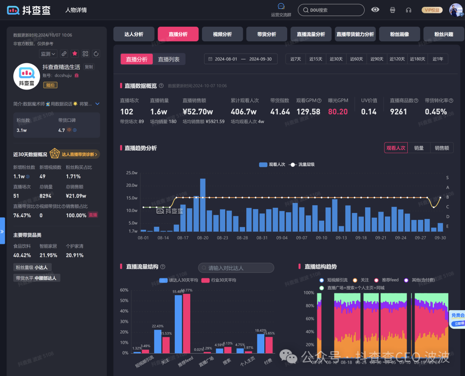This screenshot has height=376, width=465.
Task: Click help icon beside 直播带货比
Action: pos(37,206)
